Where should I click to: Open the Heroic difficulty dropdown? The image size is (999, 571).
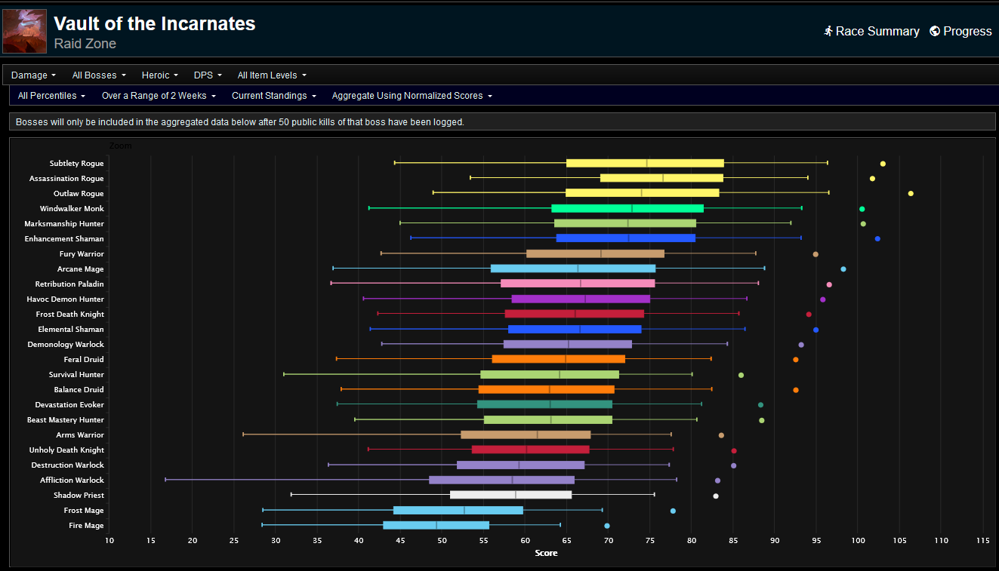[x=160, y=75]
